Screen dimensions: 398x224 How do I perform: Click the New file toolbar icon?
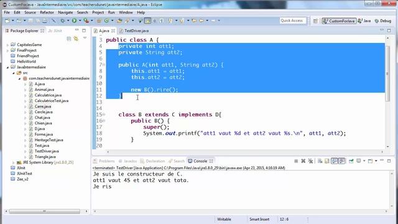(x=7, y=21)
